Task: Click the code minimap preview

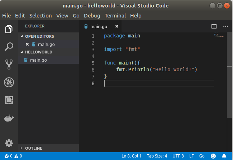Action: pos(219,35)
